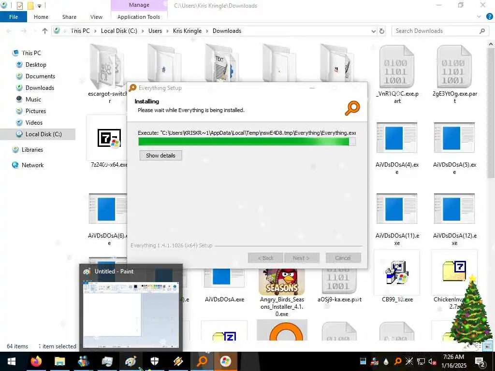Open the messenger buddies taskbar icon

(x=83, y=361)
